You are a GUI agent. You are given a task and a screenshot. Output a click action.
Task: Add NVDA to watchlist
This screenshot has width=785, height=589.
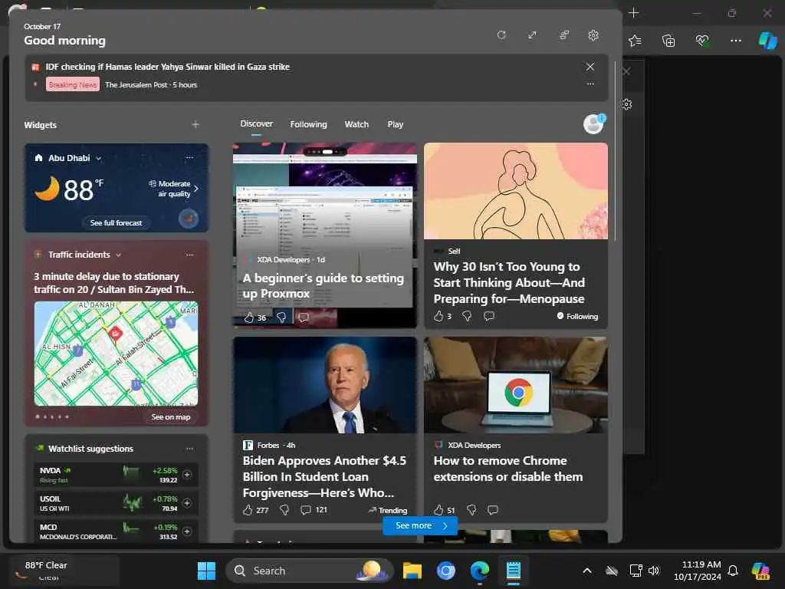click(187, 474)
